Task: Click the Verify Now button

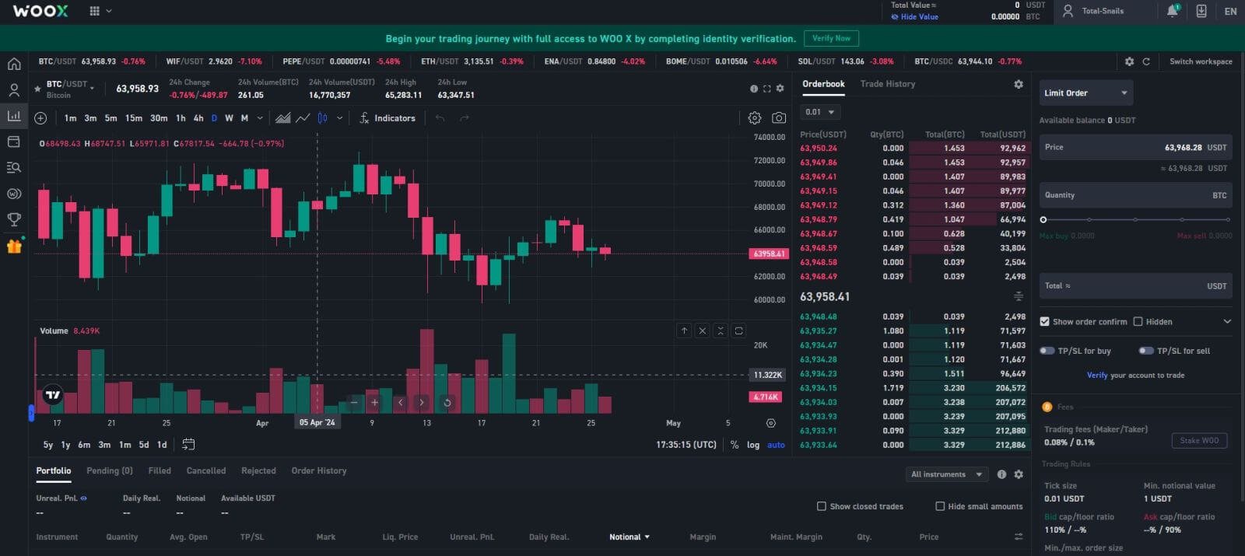Action: click(831, 38)
